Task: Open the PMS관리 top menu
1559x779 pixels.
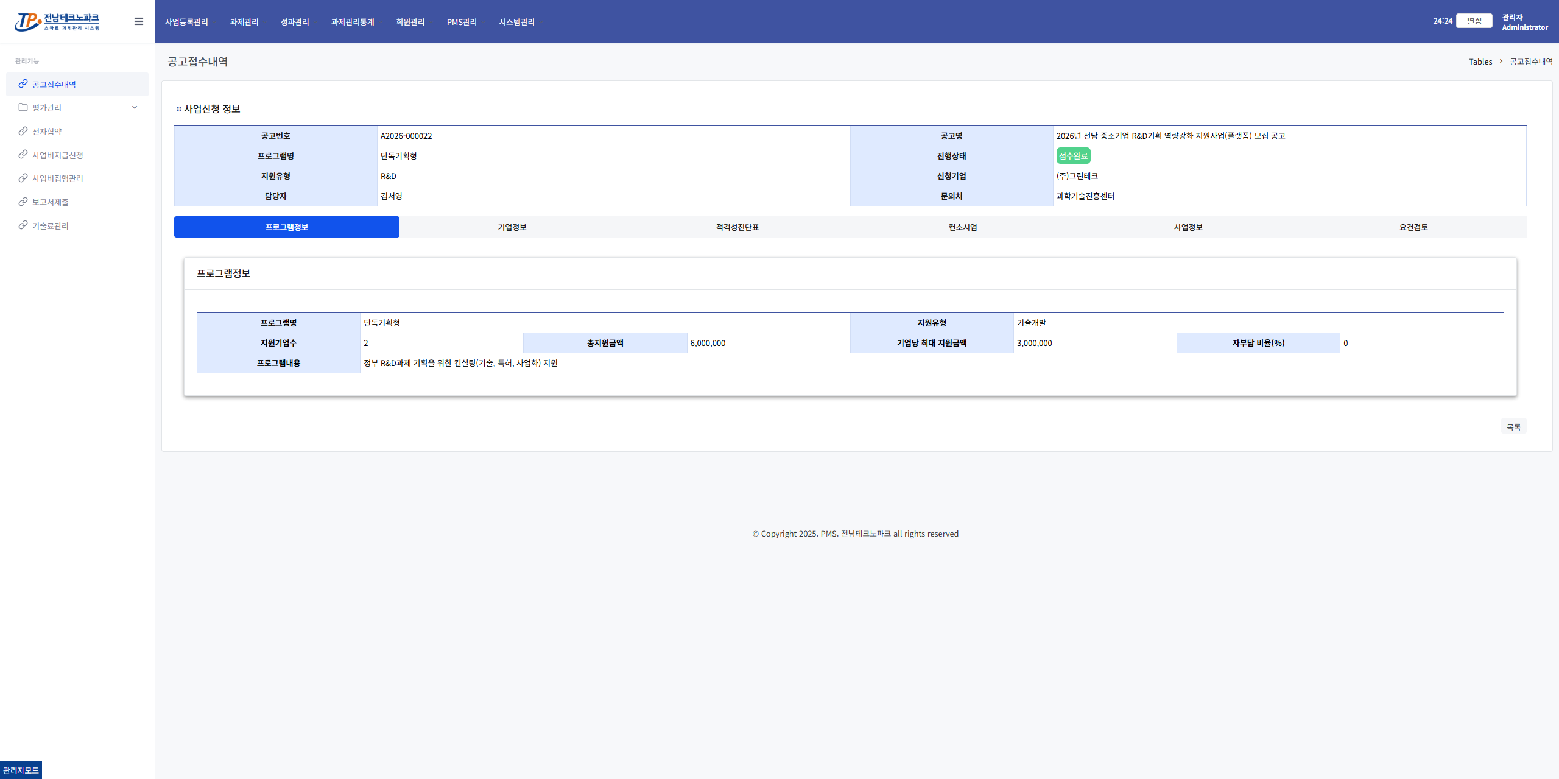Action: (x=462, y=22)
